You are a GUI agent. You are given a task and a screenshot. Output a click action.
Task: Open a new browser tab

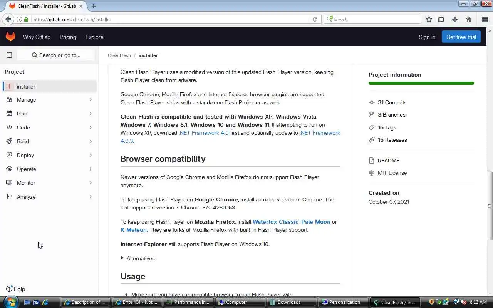(94, 6)
